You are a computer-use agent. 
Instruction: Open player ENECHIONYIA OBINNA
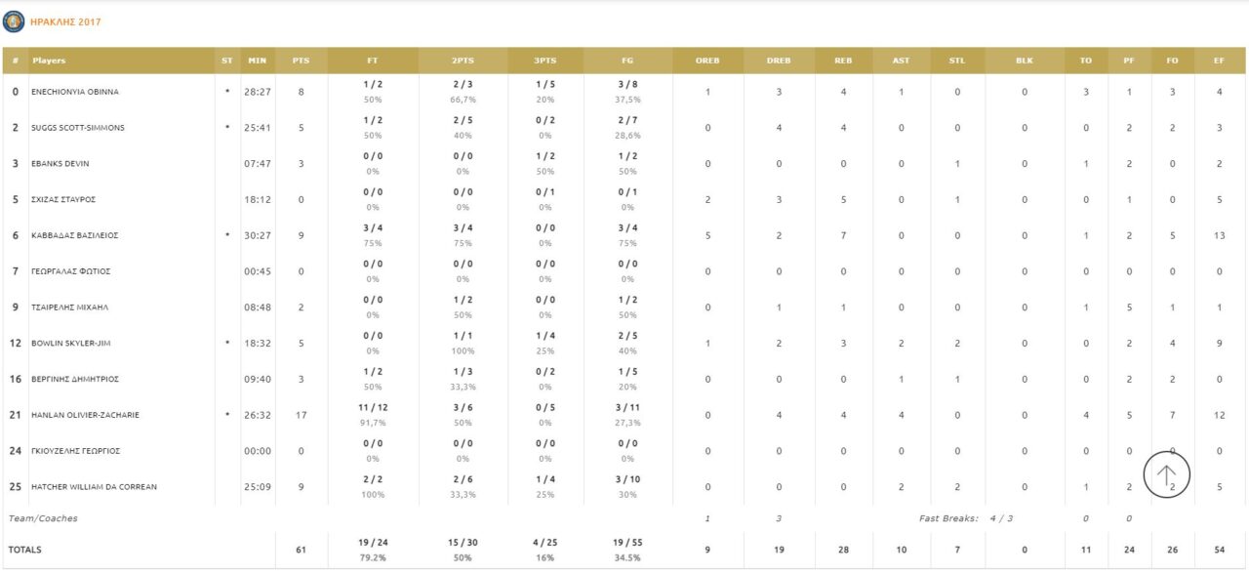point(75,92)
